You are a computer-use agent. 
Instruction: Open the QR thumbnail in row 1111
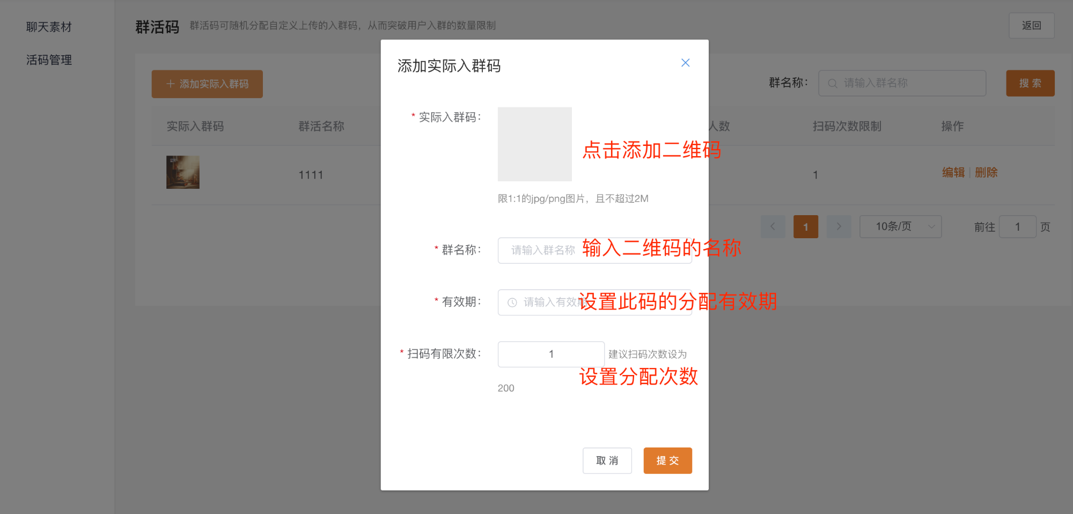point(183,172)
